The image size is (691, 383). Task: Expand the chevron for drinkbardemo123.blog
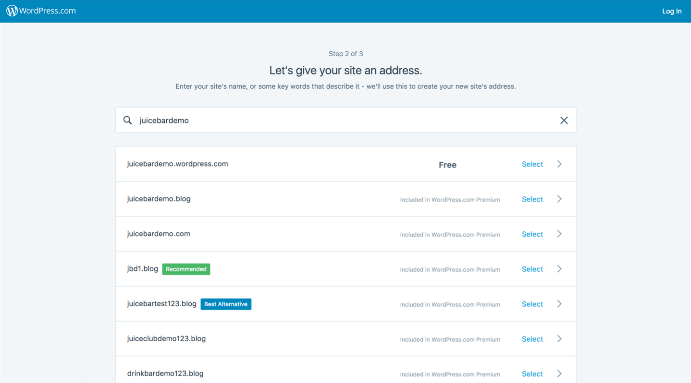(x=559, y=373)
